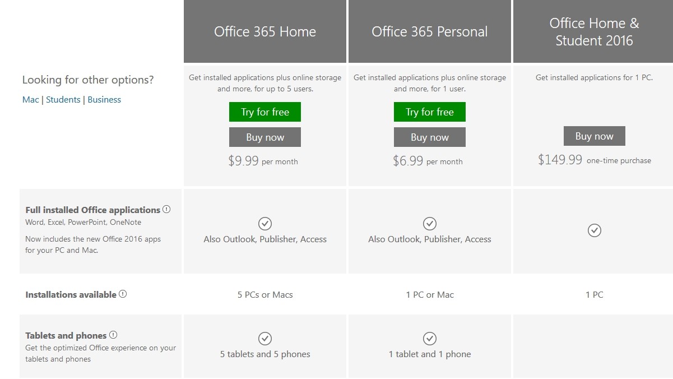Click Get installed applications for 1 PC text
This screenshot has width=673, height=379.
tap(595, 77)
